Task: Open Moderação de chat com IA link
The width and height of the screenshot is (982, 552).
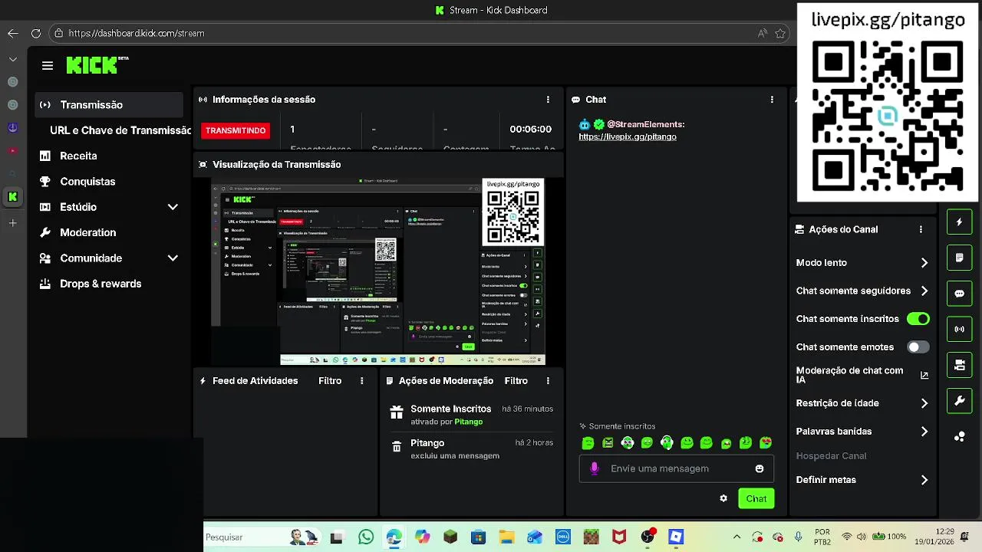Action: pos(862,375)
